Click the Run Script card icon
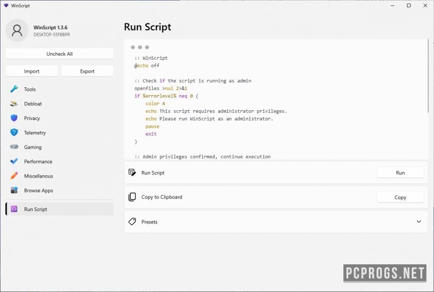The image size is (434, 292). click(132, 172)
